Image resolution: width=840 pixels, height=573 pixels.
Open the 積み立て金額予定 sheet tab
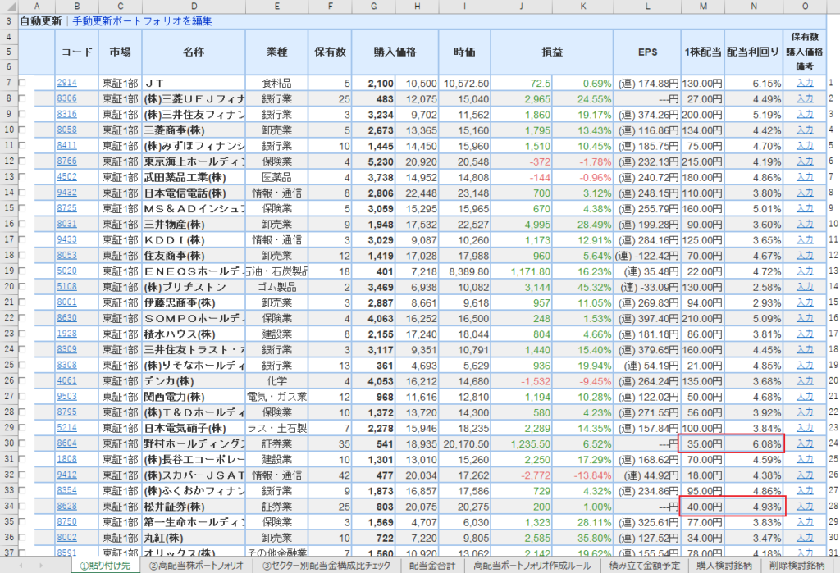(645, 565)
